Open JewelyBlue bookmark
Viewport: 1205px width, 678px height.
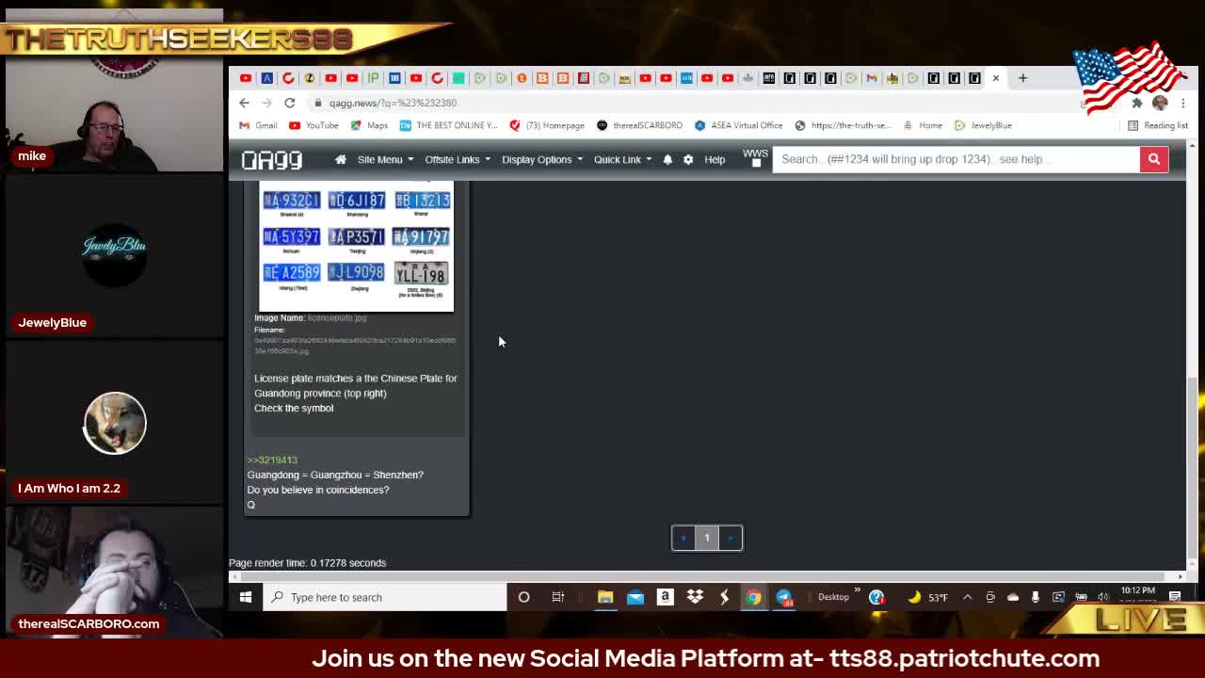pyautogui.click(x=983, y=125)
